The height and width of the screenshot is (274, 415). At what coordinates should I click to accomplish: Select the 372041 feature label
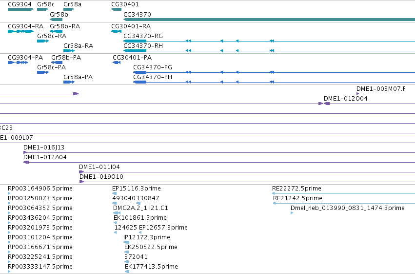click(x=136, y=257)
